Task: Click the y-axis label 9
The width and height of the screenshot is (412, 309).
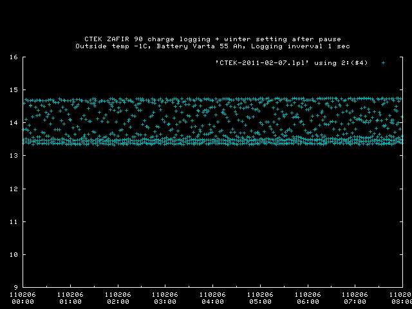Action: click(15, 287)
